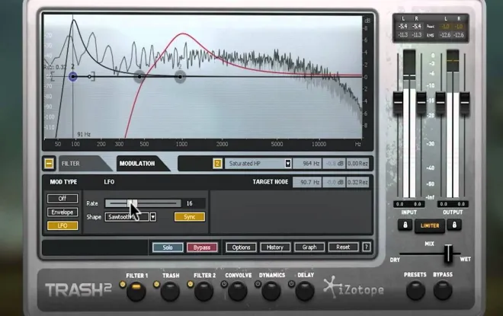Screen dimensions: 503x316
Task: Click the LFO Rate slider
Action: 143,203
